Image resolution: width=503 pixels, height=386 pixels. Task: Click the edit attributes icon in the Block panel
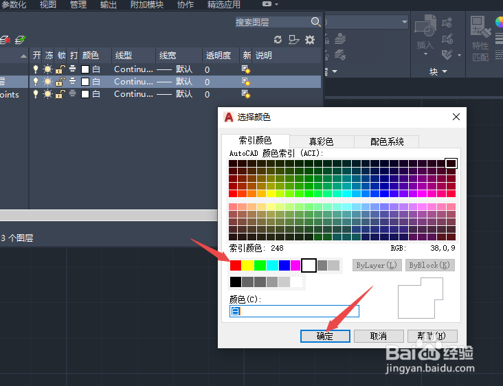(447, 55)
